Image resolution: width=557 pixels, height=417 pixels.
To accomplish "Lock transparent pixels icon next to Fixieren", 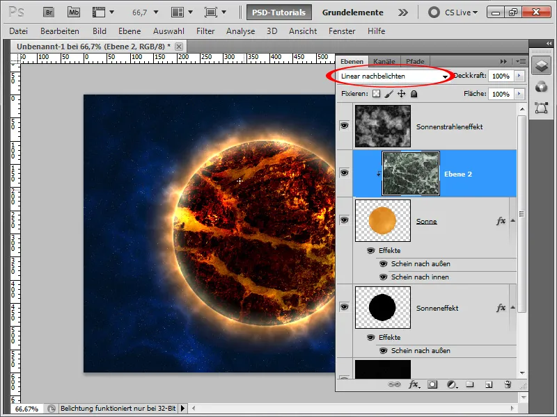I will 376,94.
